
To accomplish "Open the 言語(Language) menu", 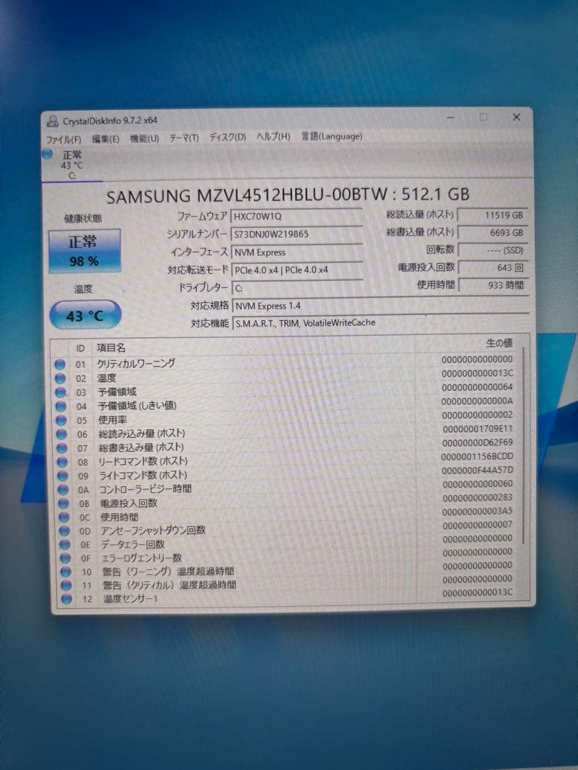I will [x=332, y=136].
